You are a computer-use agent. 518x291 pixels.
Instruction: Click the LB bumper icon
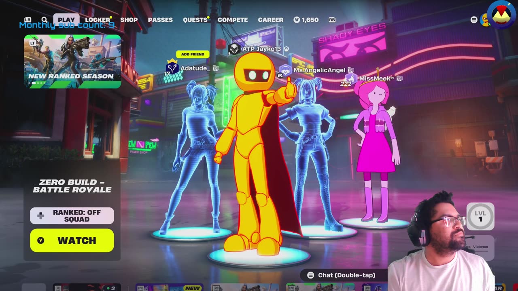pyautogui.click(x=28, y=20)
